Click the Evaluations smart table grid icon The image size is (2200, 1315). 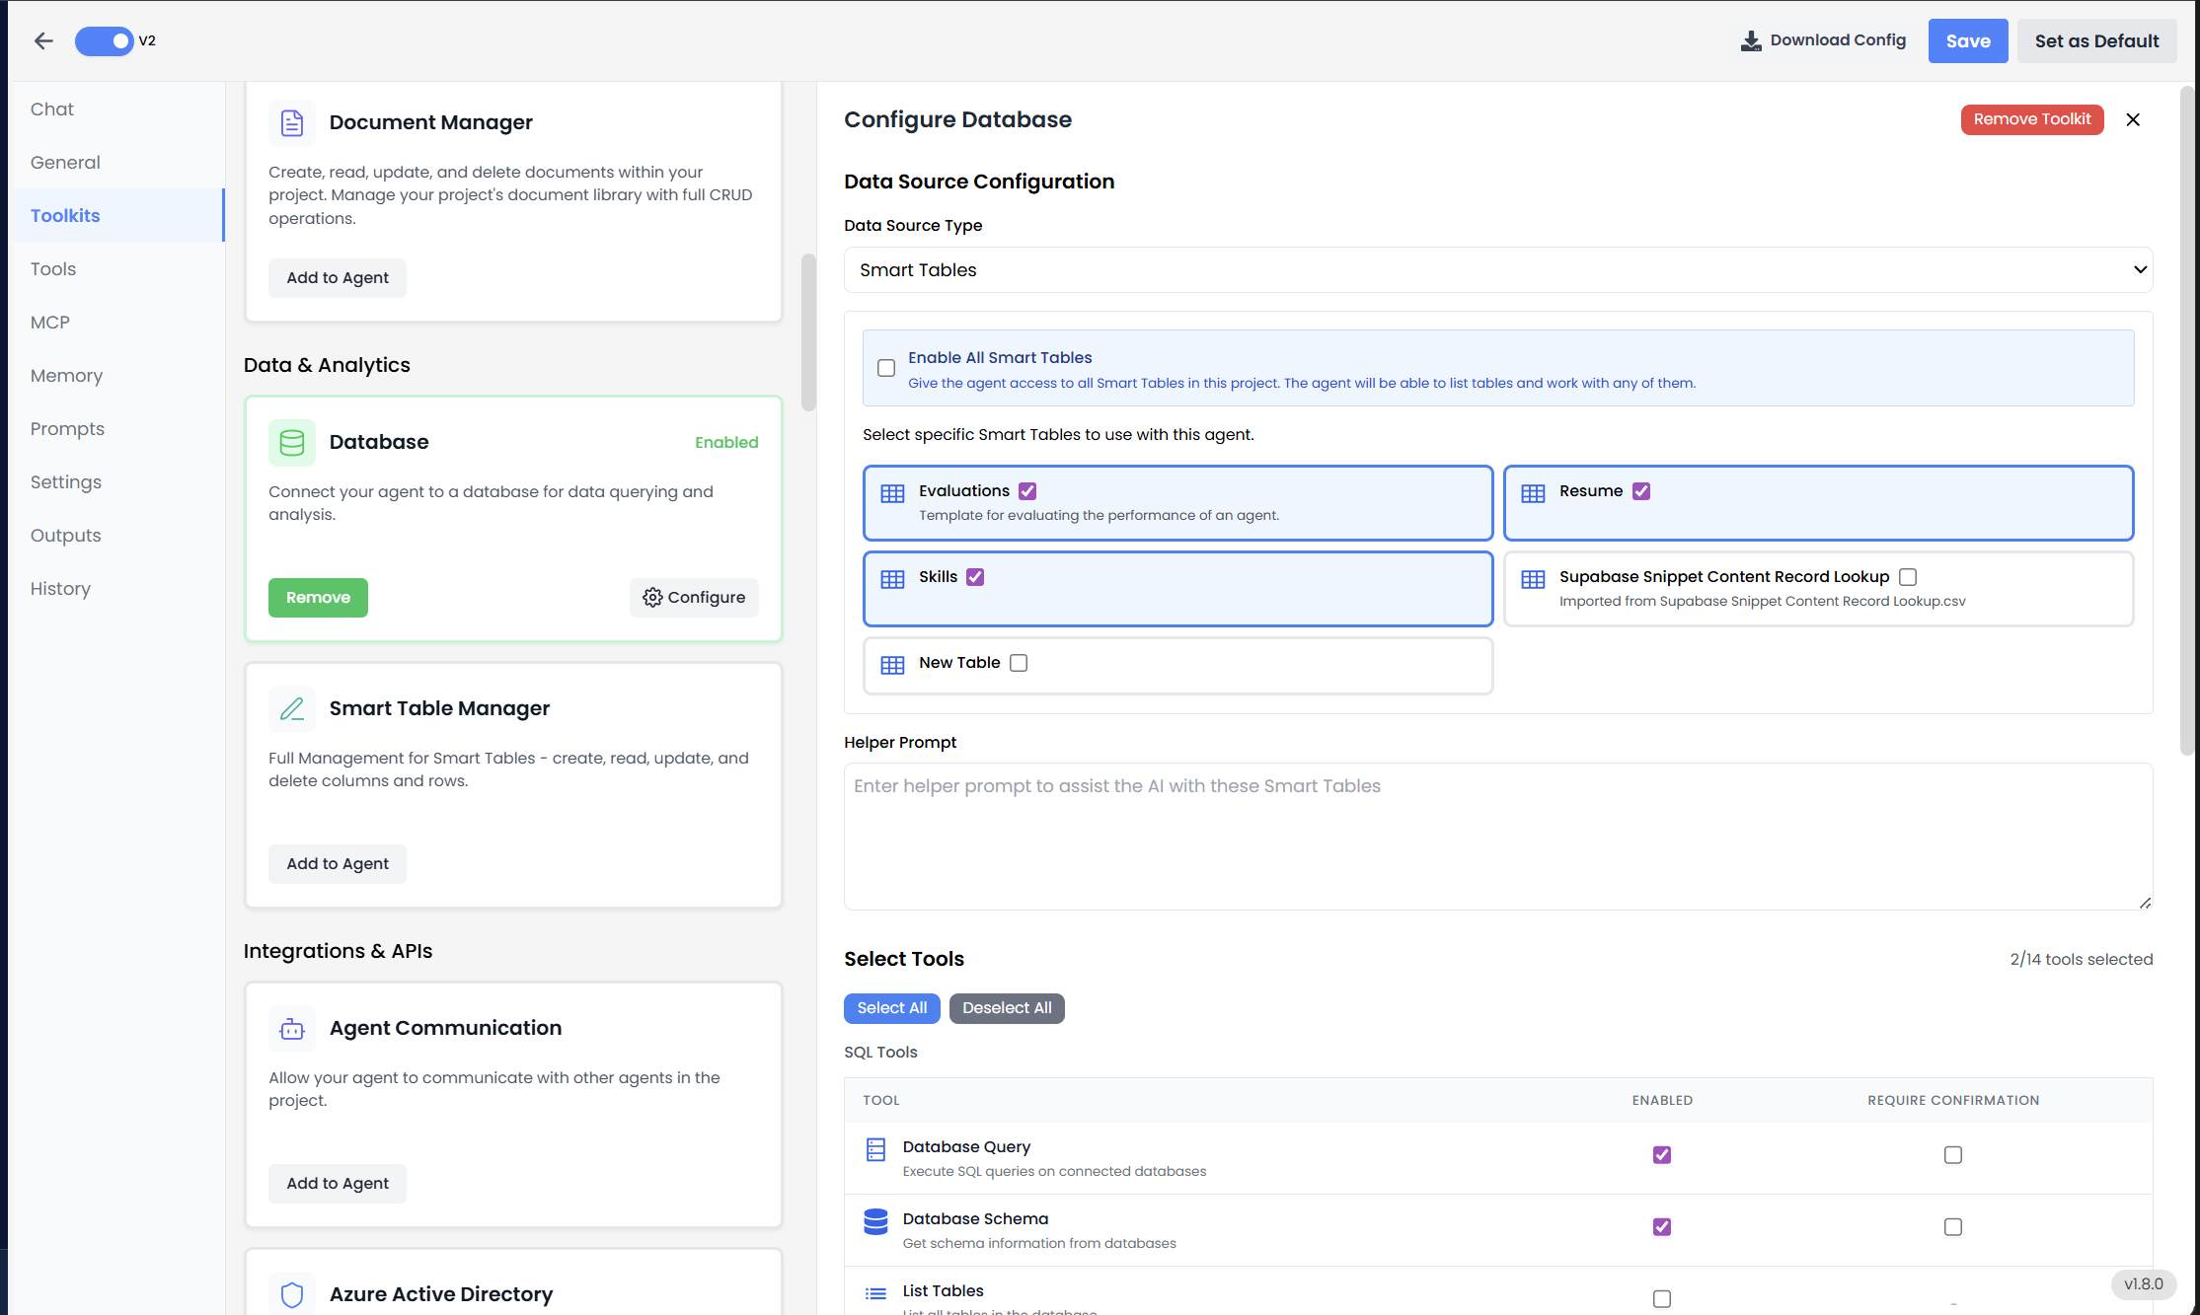tap(892, 491)
